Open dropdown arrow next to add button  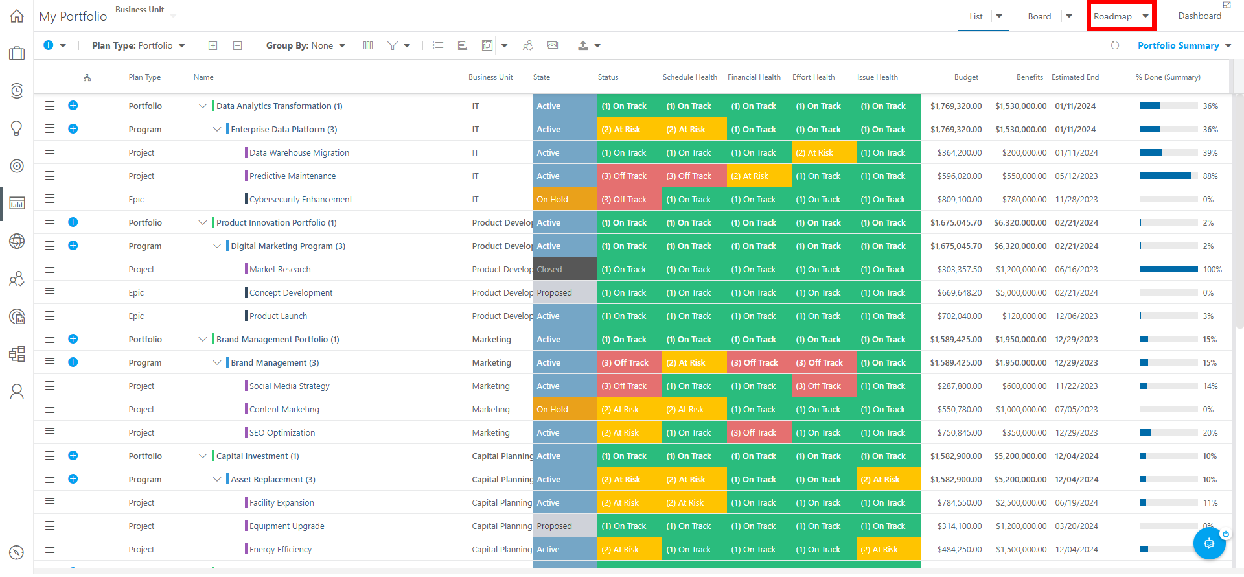click(63, 45)
